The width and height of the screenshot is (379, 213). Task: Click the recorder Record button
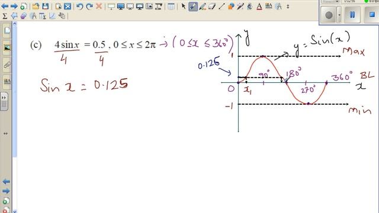[x=329, y=15]
